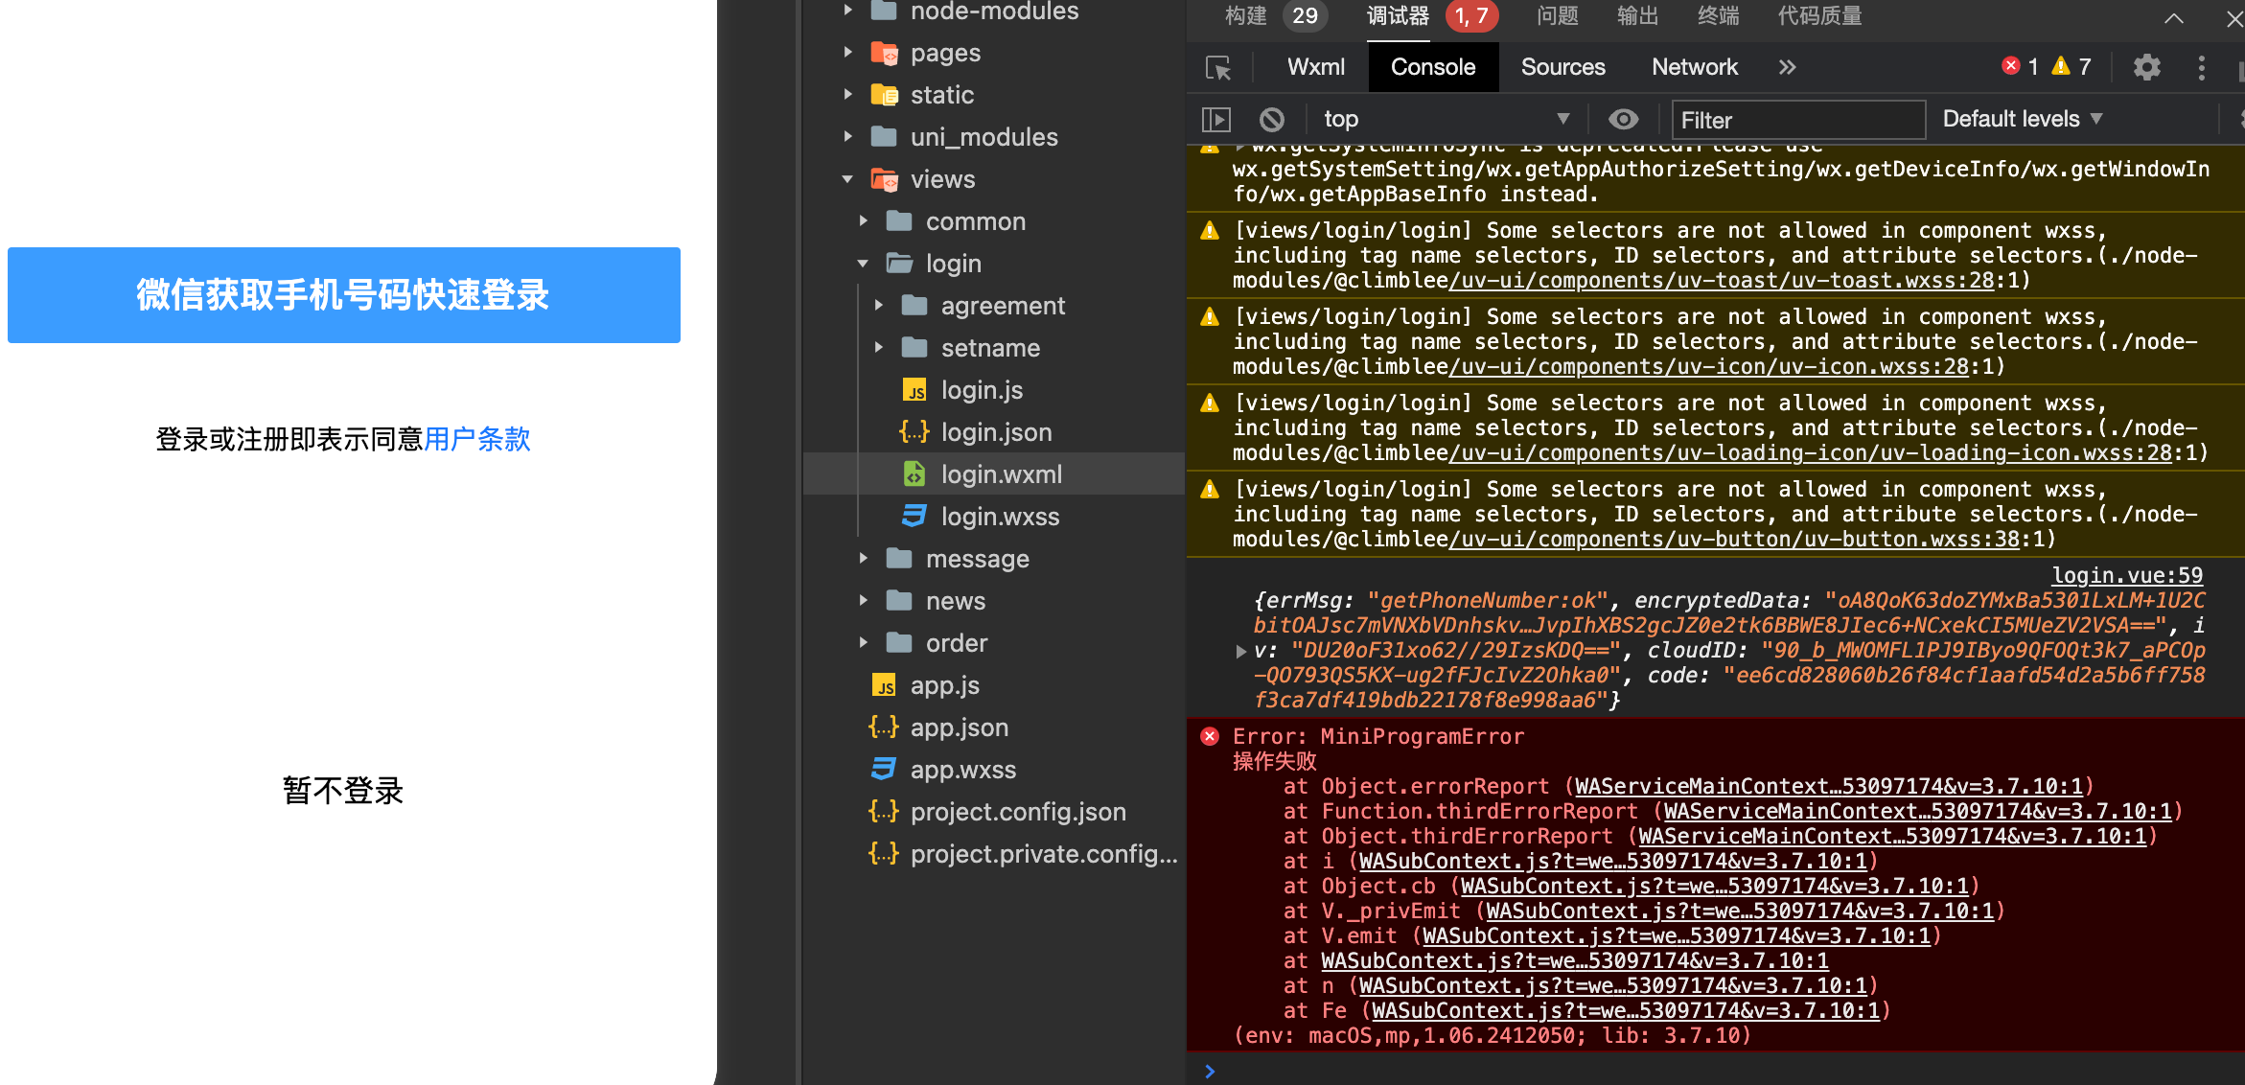
Task: Collapse the debugger panel with chevron
Action: (x=2174, y=18)
